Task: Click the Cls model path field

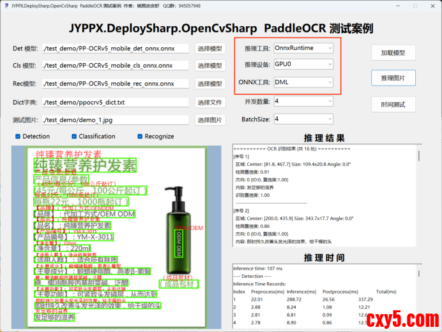Action: click(x=116, y=65)
